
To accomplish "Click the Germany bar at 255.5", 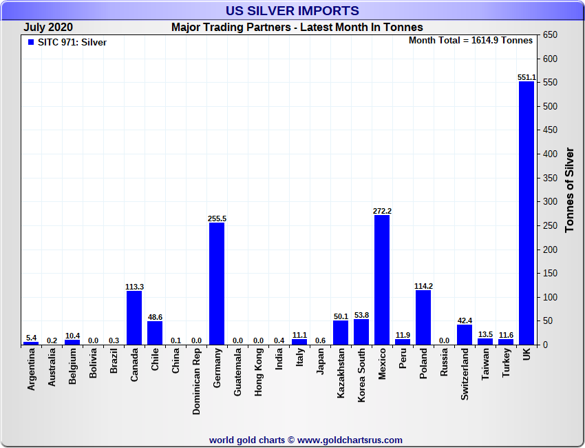I will tap(217, 284).
